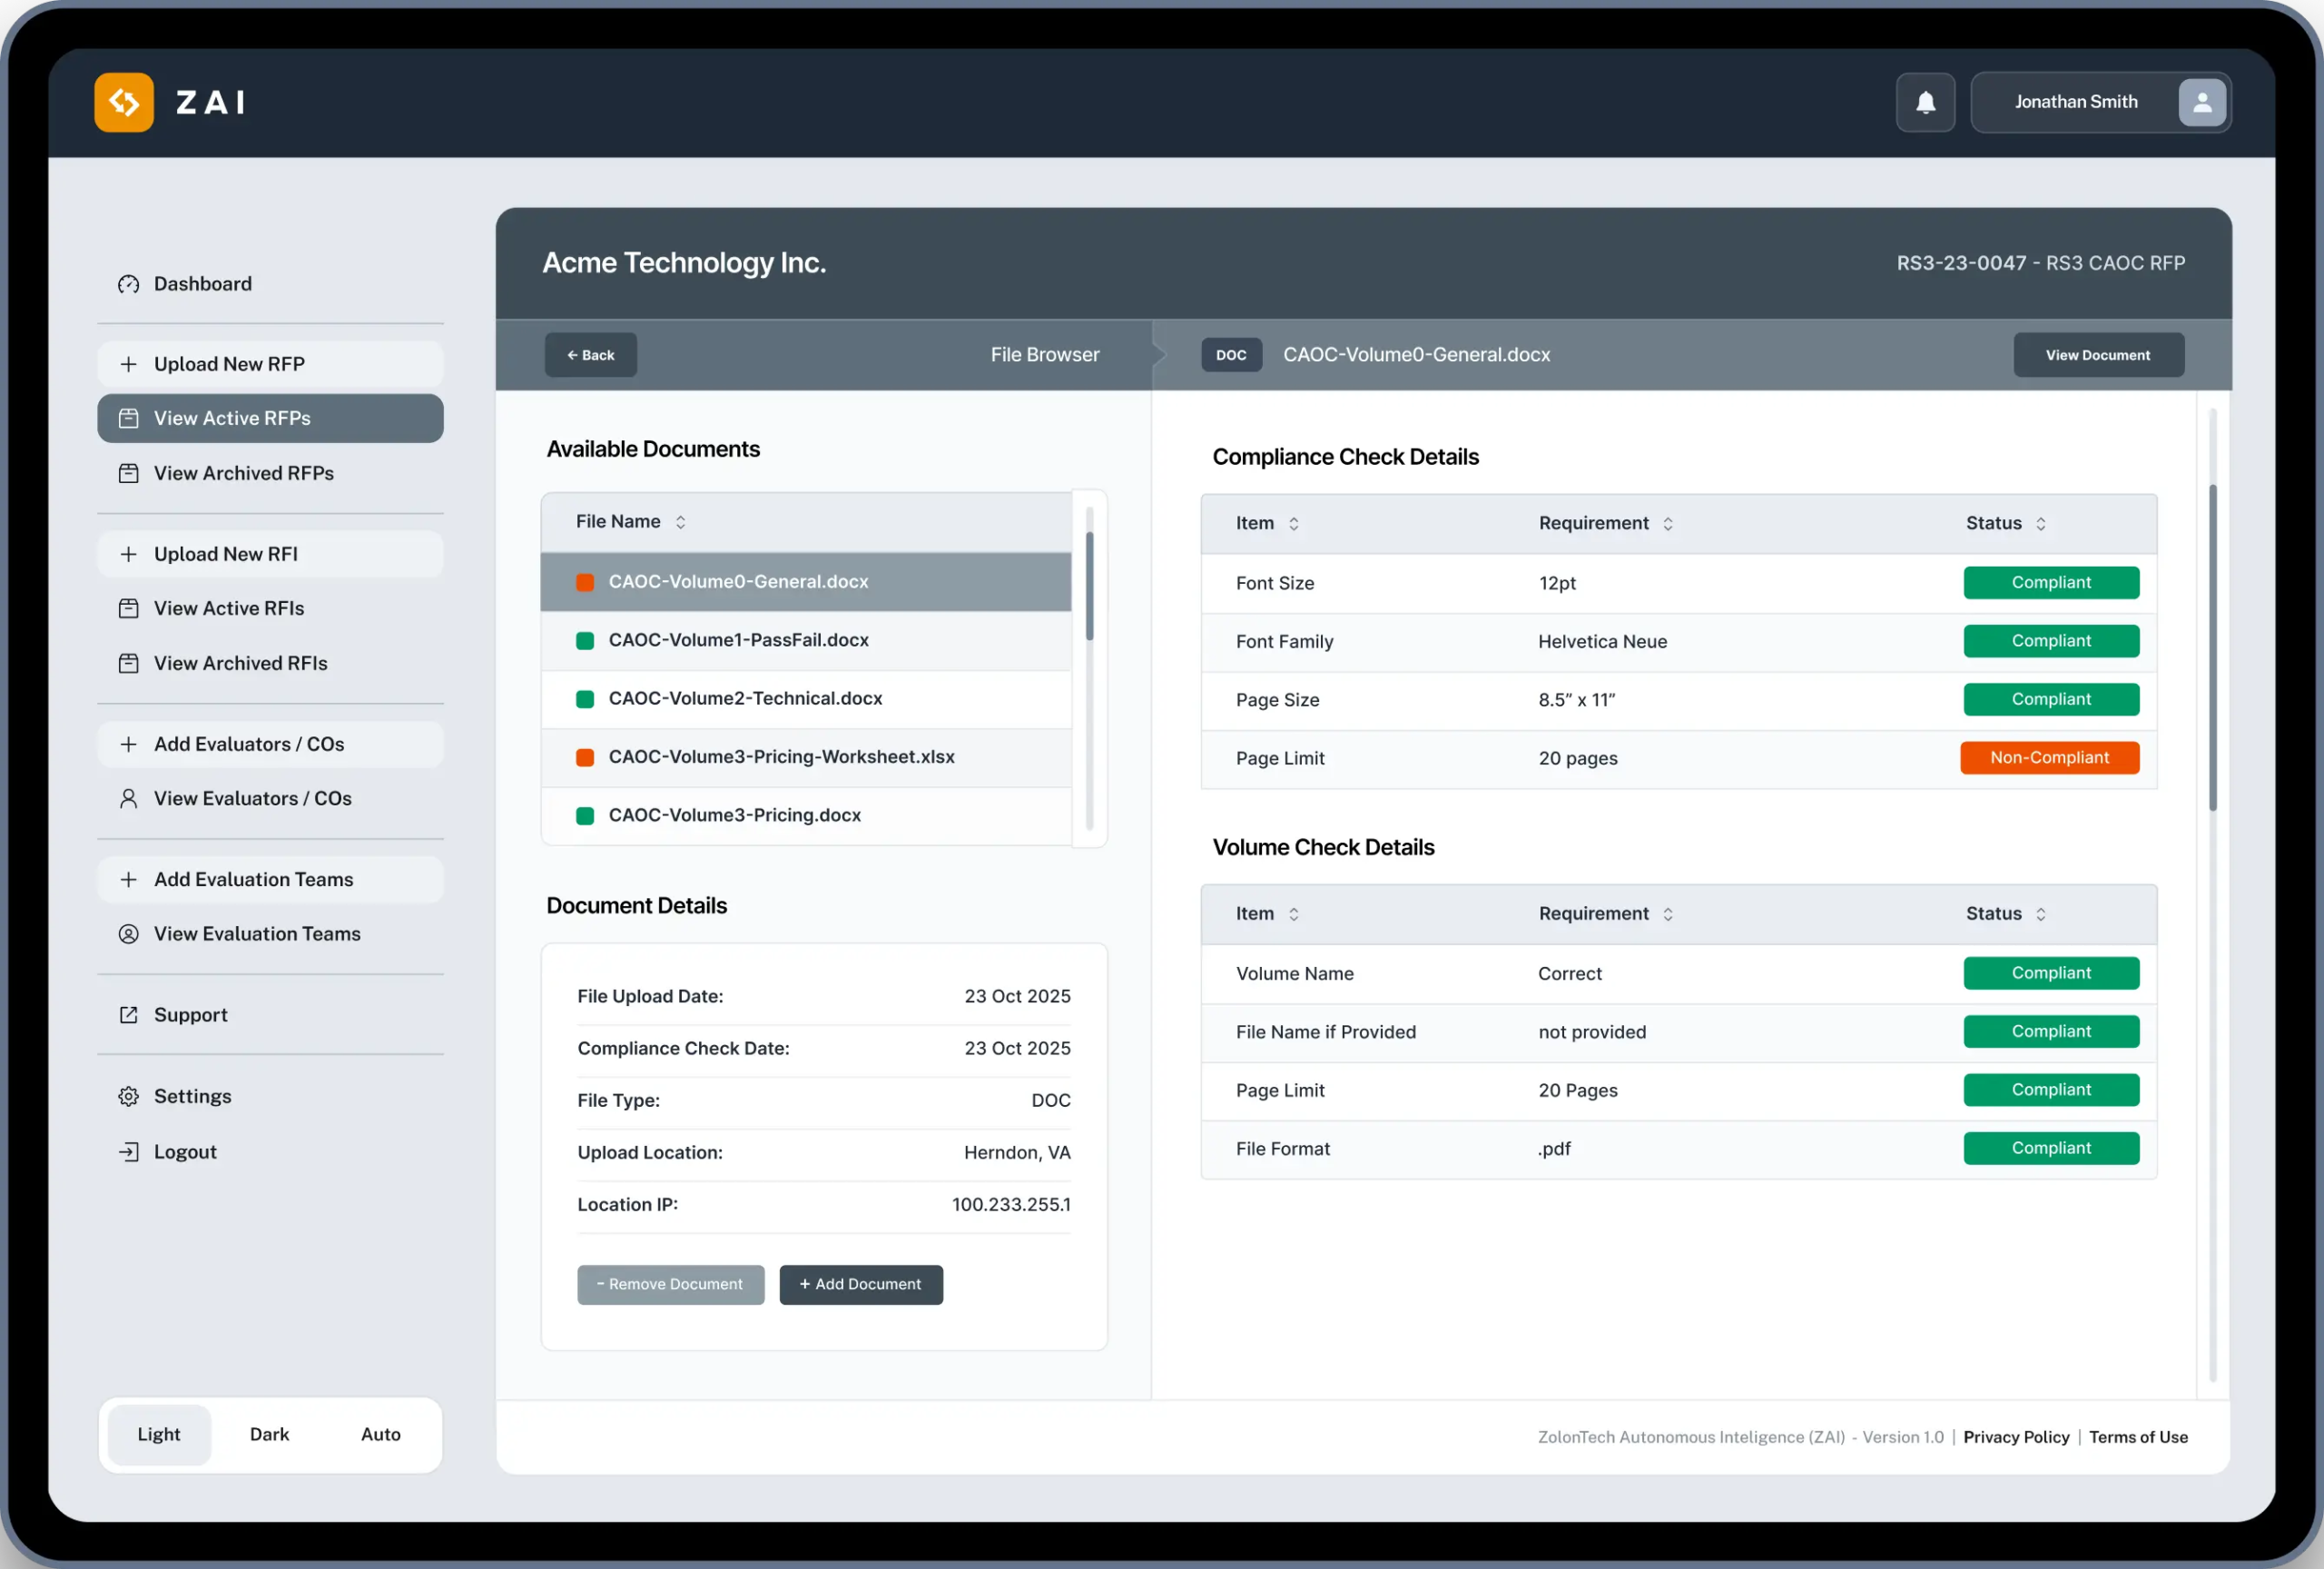Screen dimensions: 2324x1569
Task: Sort documents by File Name
Action: pyautogui.click(x=680, y=522)
